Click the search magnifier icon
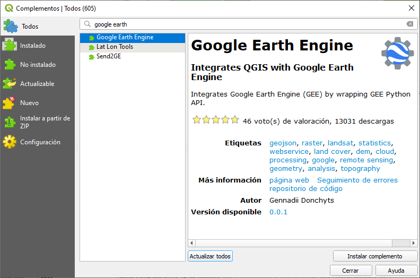 87,24
